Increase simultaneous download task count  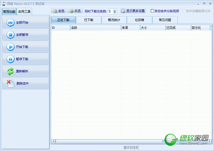pos(115,10)
